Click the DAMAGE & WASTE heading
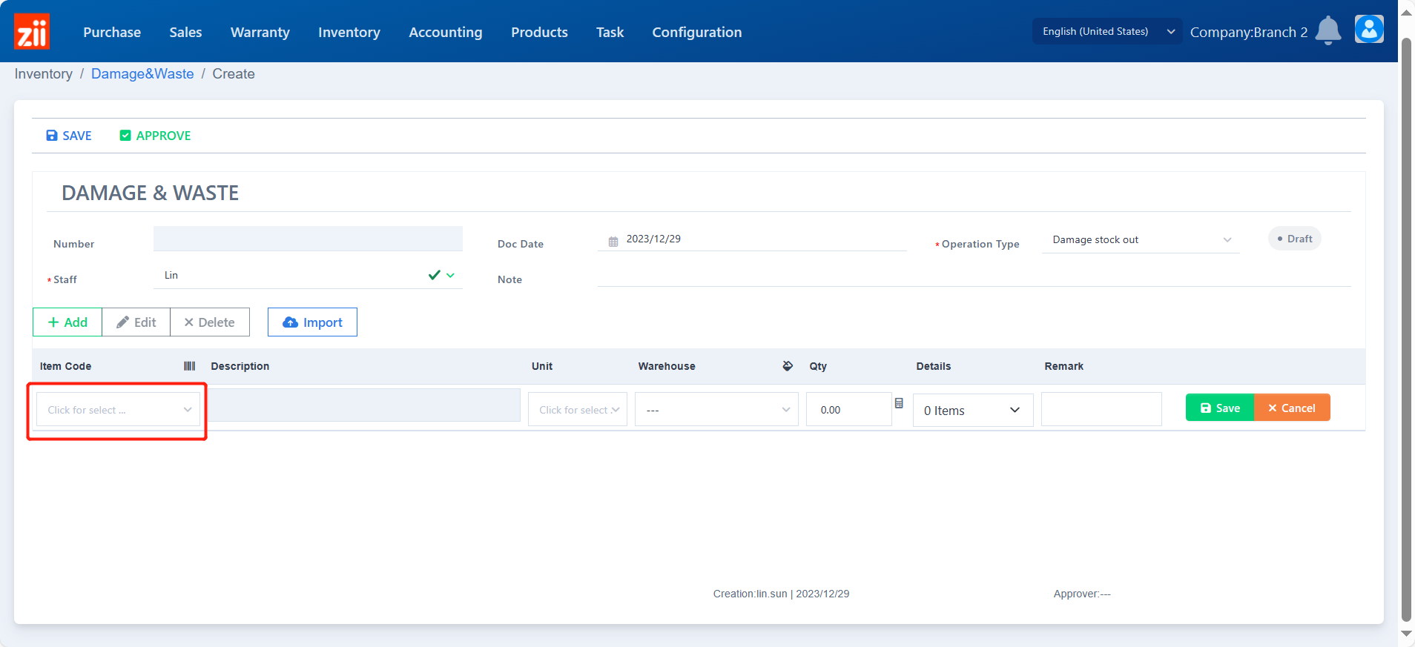 pos(150,193)
